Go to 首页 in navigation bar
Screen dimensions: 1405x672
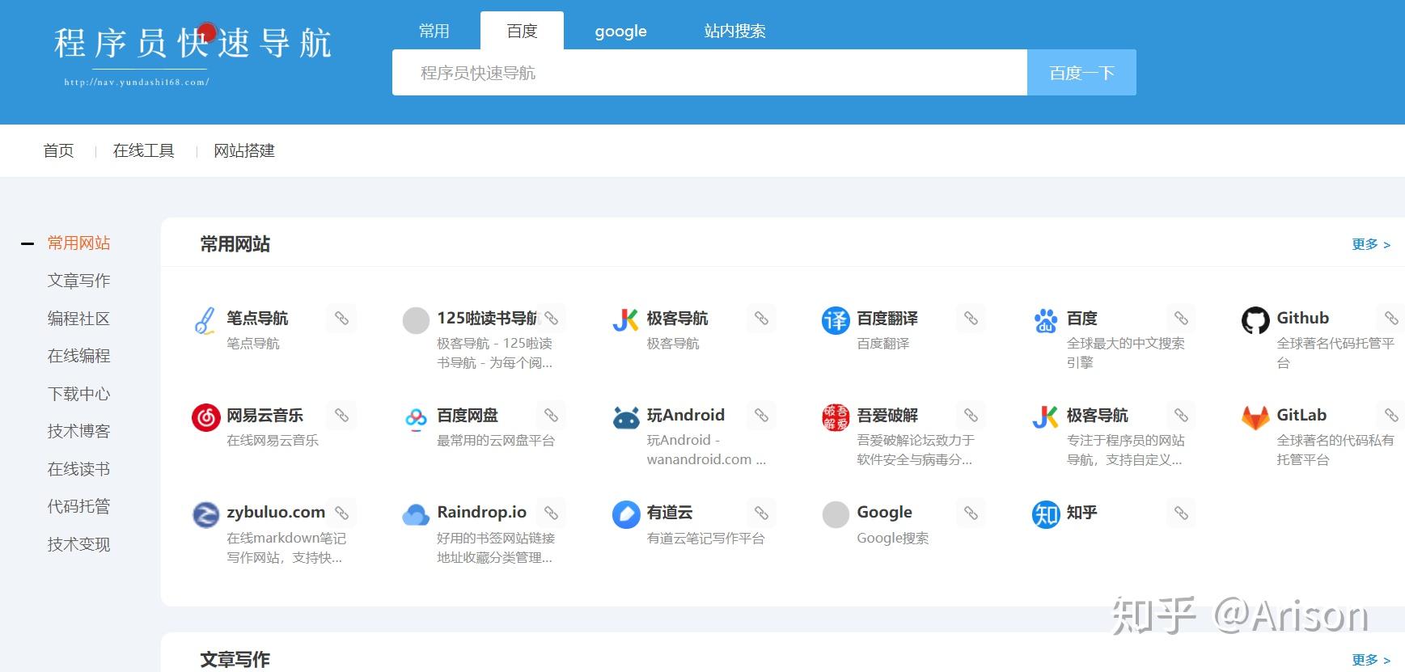coord(58,150)
